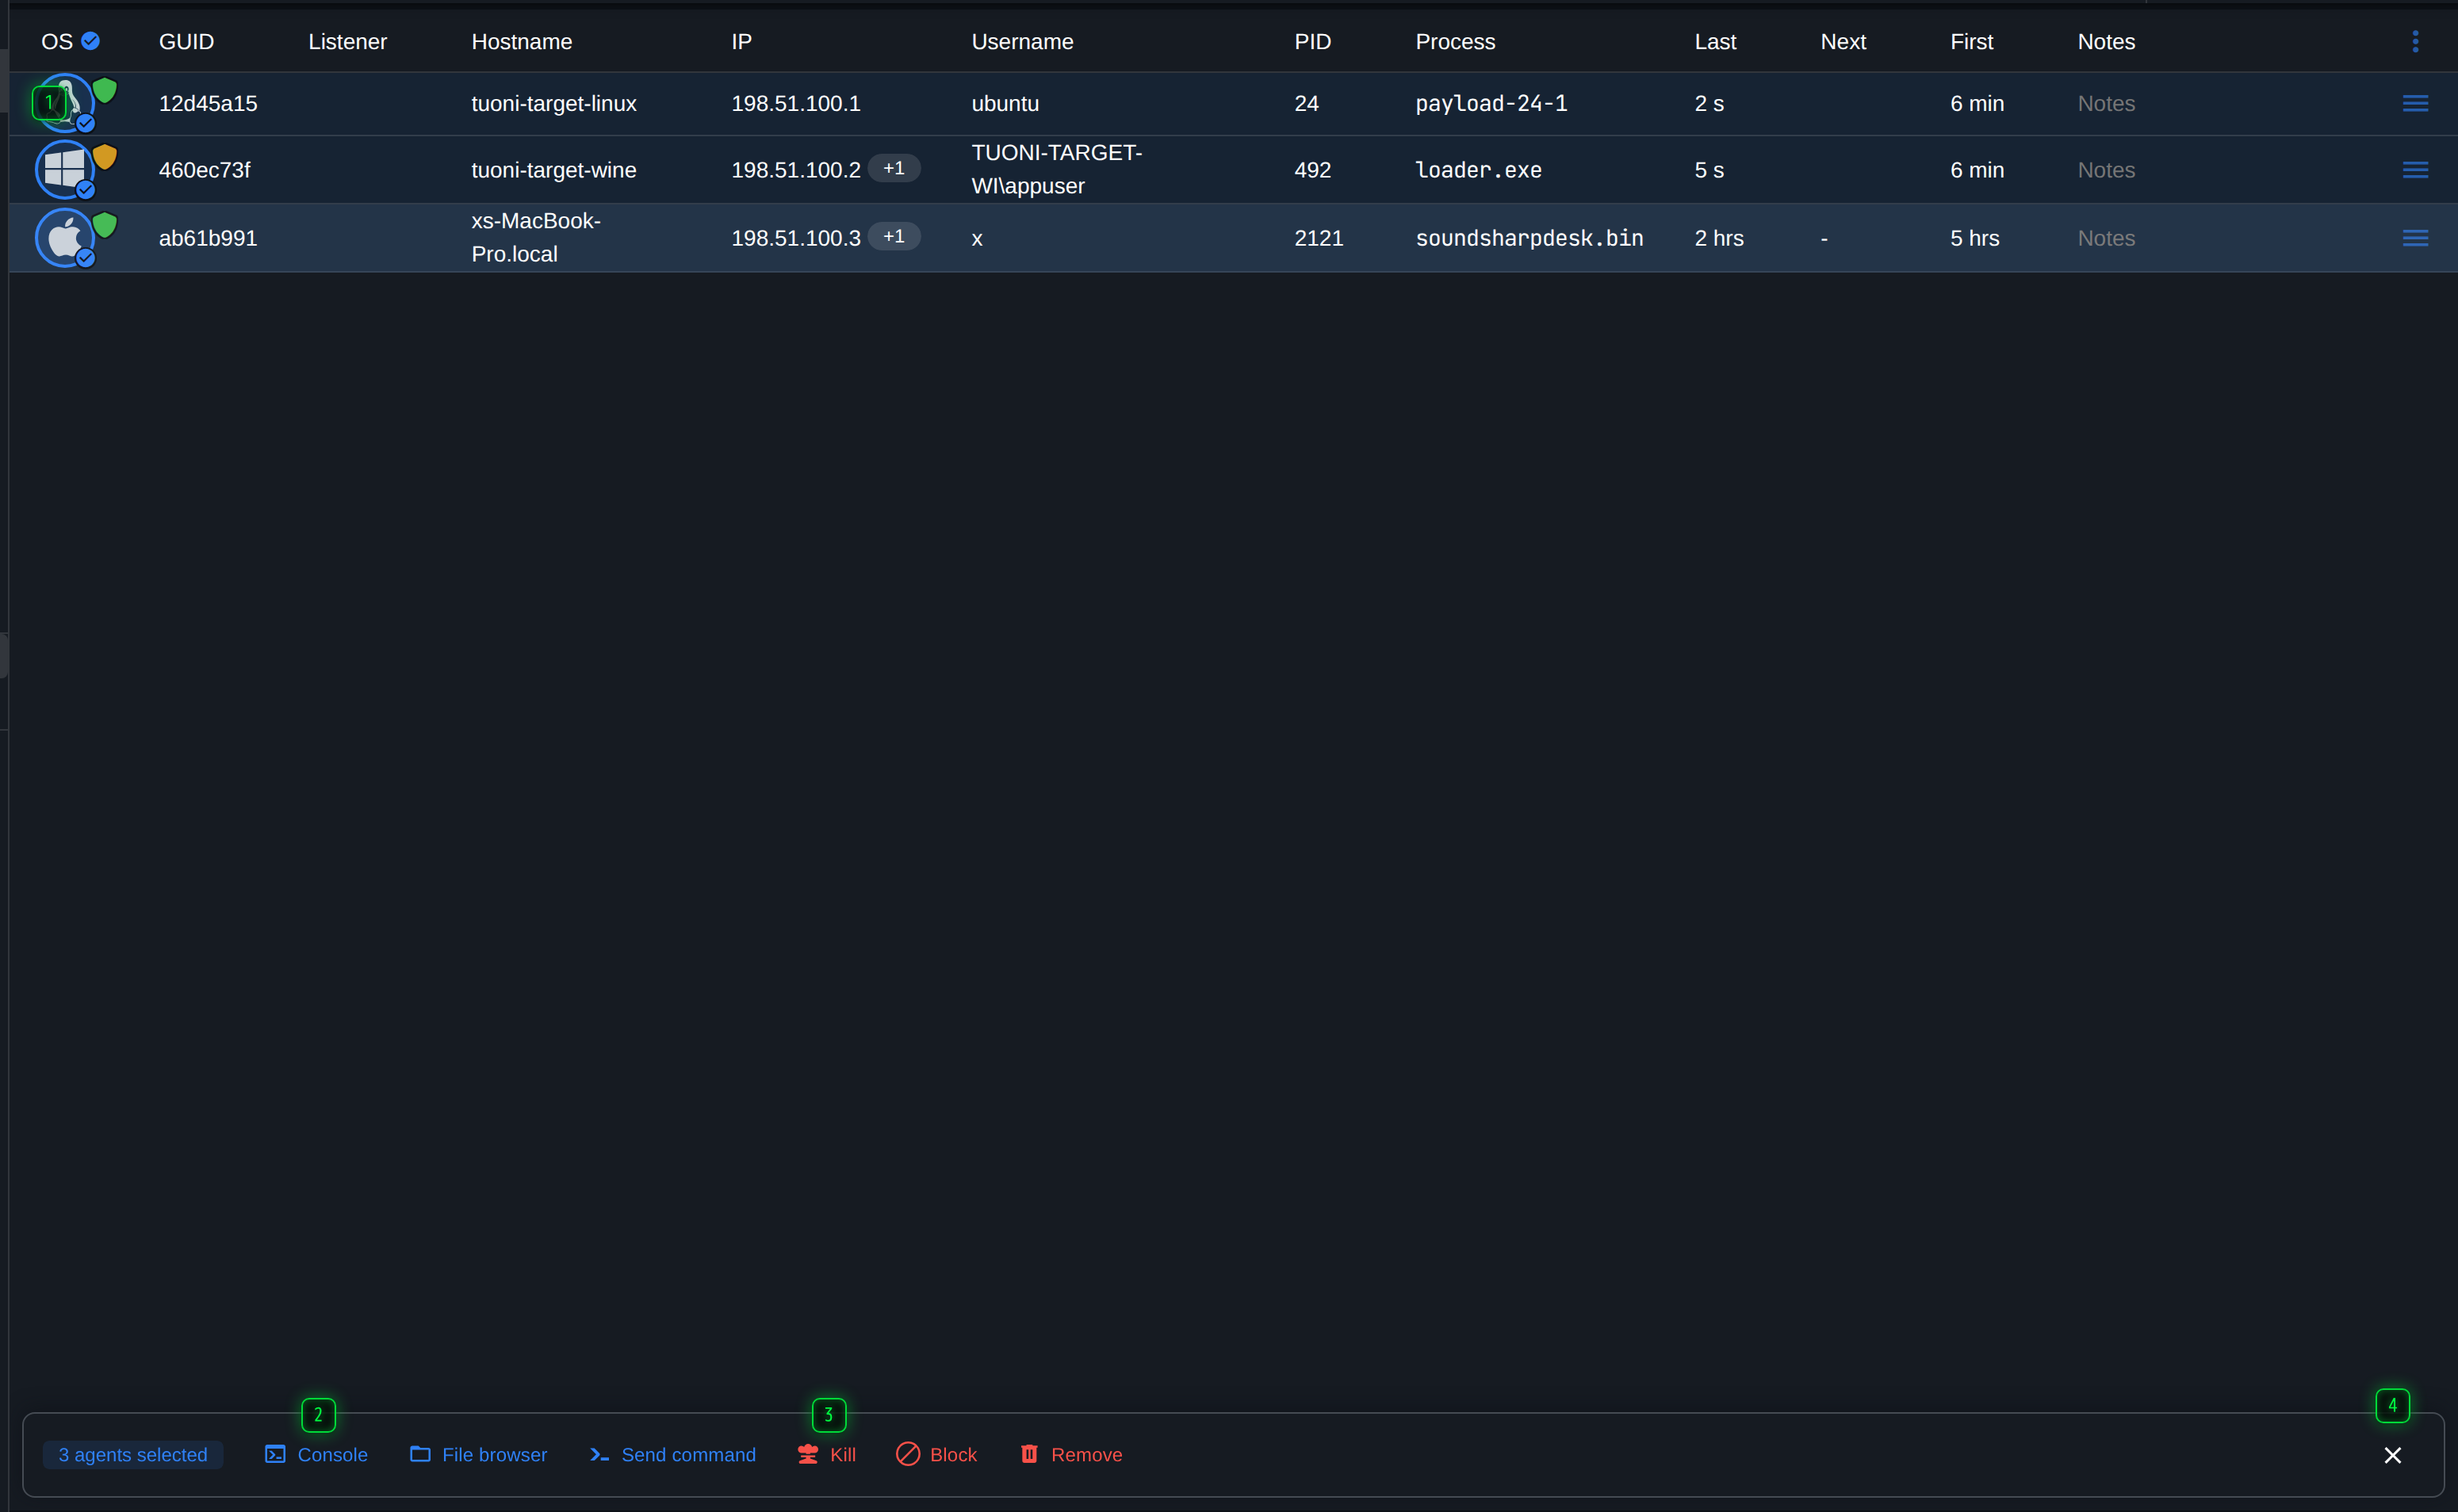Toggle the select-all checkmark beside OS header
Image resolution: width=2458 pixels, height=1512 pixels.
click(x=90, y=41)
